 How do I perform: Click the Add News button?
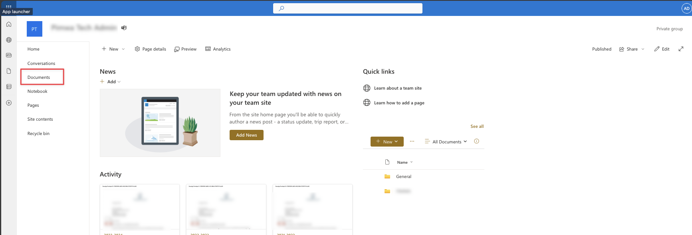point(246,135)
